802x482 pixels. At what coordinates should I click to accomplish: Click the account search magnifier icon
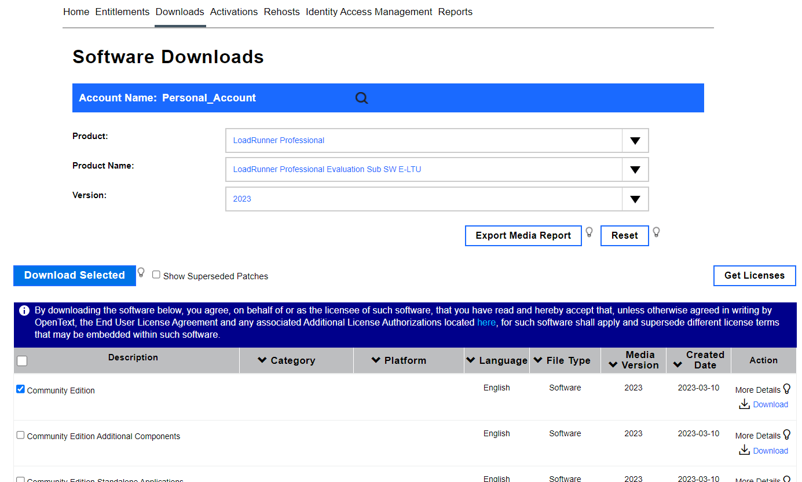click(361, 98)
